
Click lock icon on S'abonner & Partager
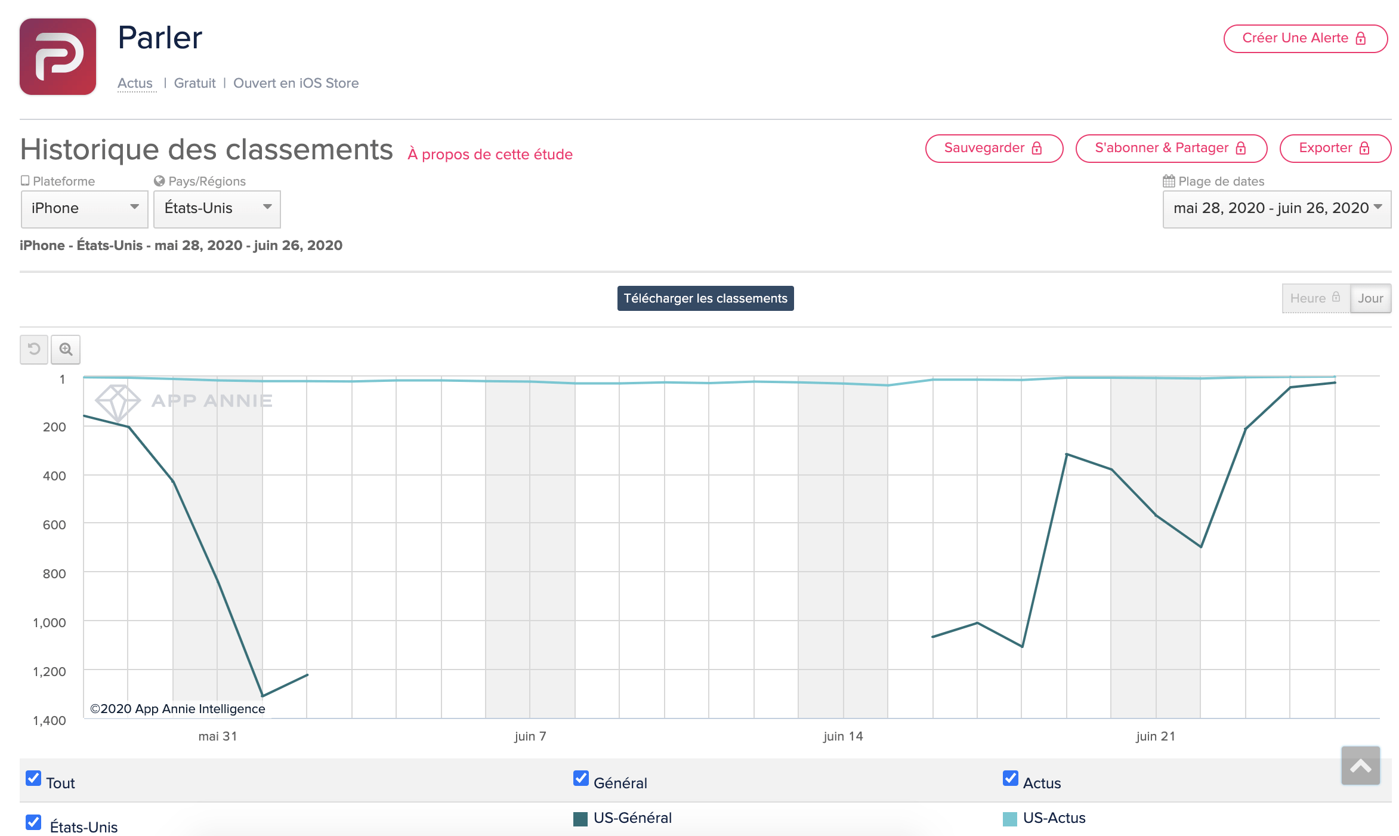pos(1241,149)
